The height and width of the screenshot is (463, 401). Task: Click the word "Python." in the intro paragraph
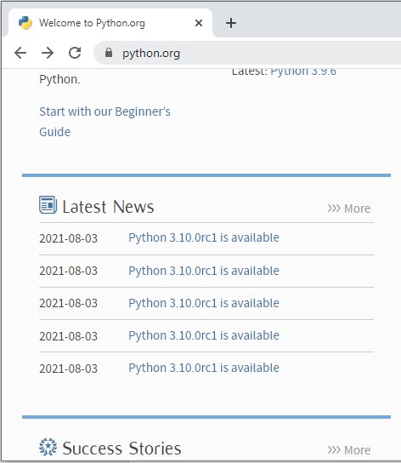pos(59,79)
